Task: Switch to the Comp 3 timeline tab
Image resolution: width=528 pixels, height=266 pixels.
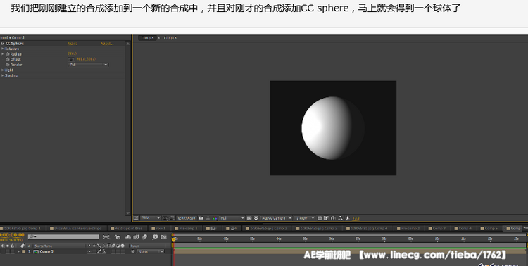Action: (436, 228)
